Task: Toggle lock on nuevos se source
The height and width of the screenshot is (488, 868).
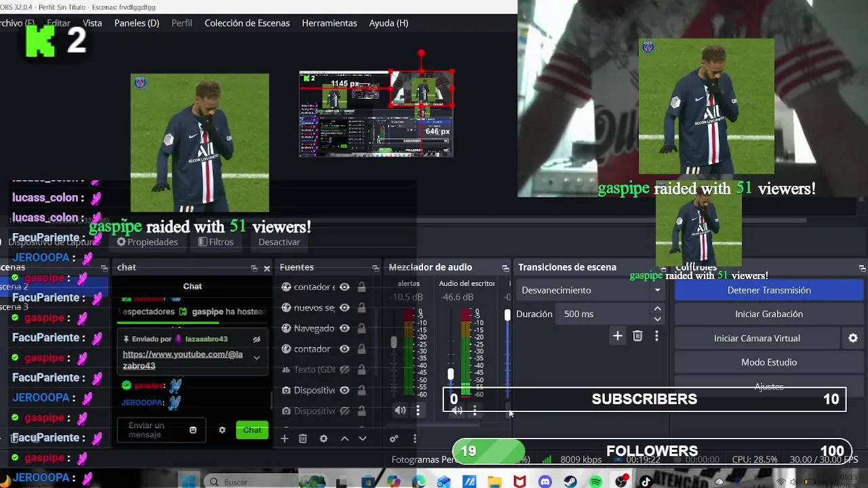Action: point(361,307)
